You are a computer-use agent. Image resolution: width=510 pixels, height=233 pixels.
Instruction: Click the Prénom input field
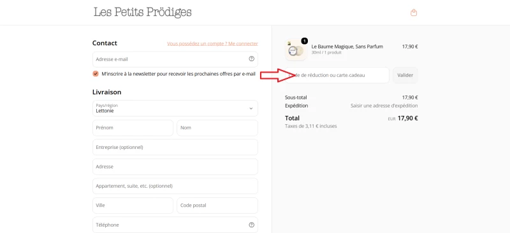pos(133,128)
